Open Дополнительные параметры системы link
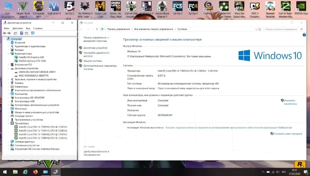Screen dimensions: 310x176 tap(100, 67)
